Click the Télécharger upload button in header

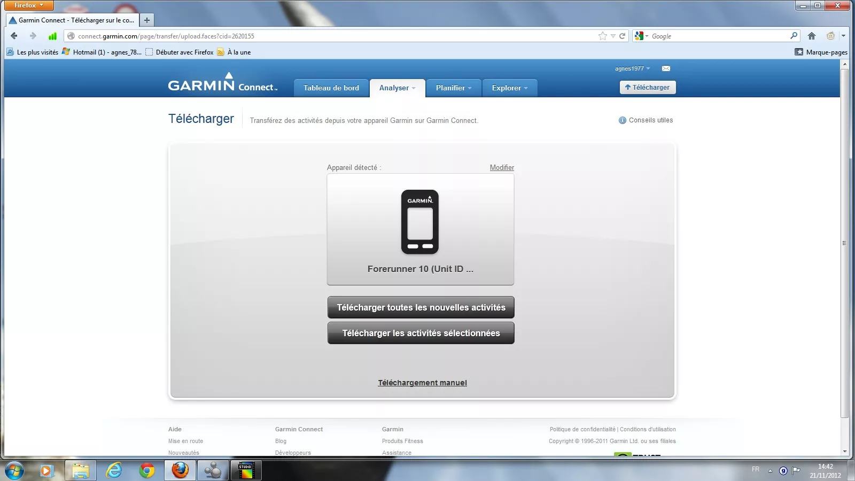pyautogui.click(x=647, y=87)
